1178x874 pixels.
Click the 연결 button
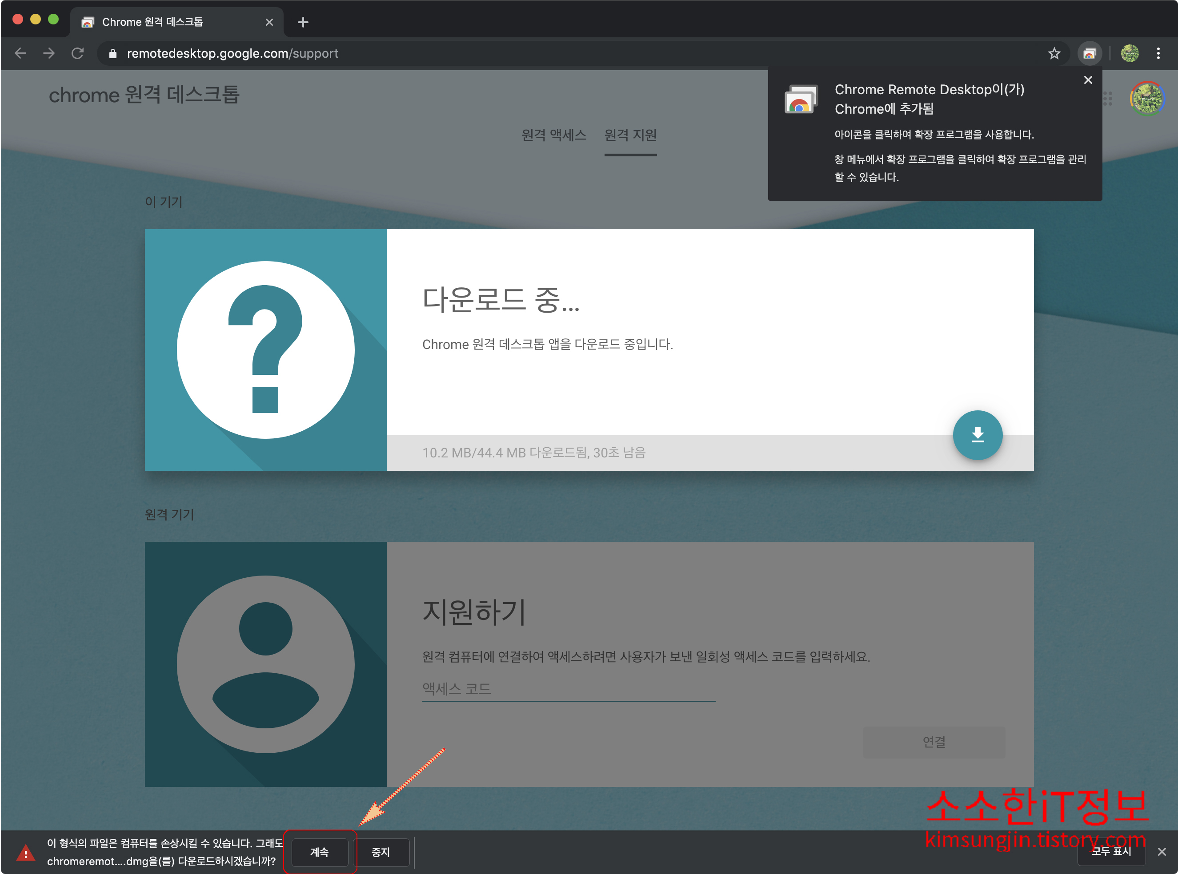(x=934, y=742)
